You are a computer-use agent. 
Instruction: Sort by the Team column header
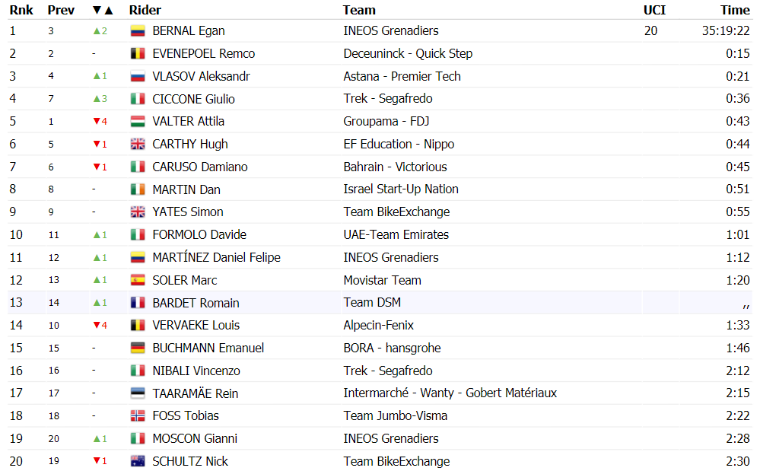point(359,10)
